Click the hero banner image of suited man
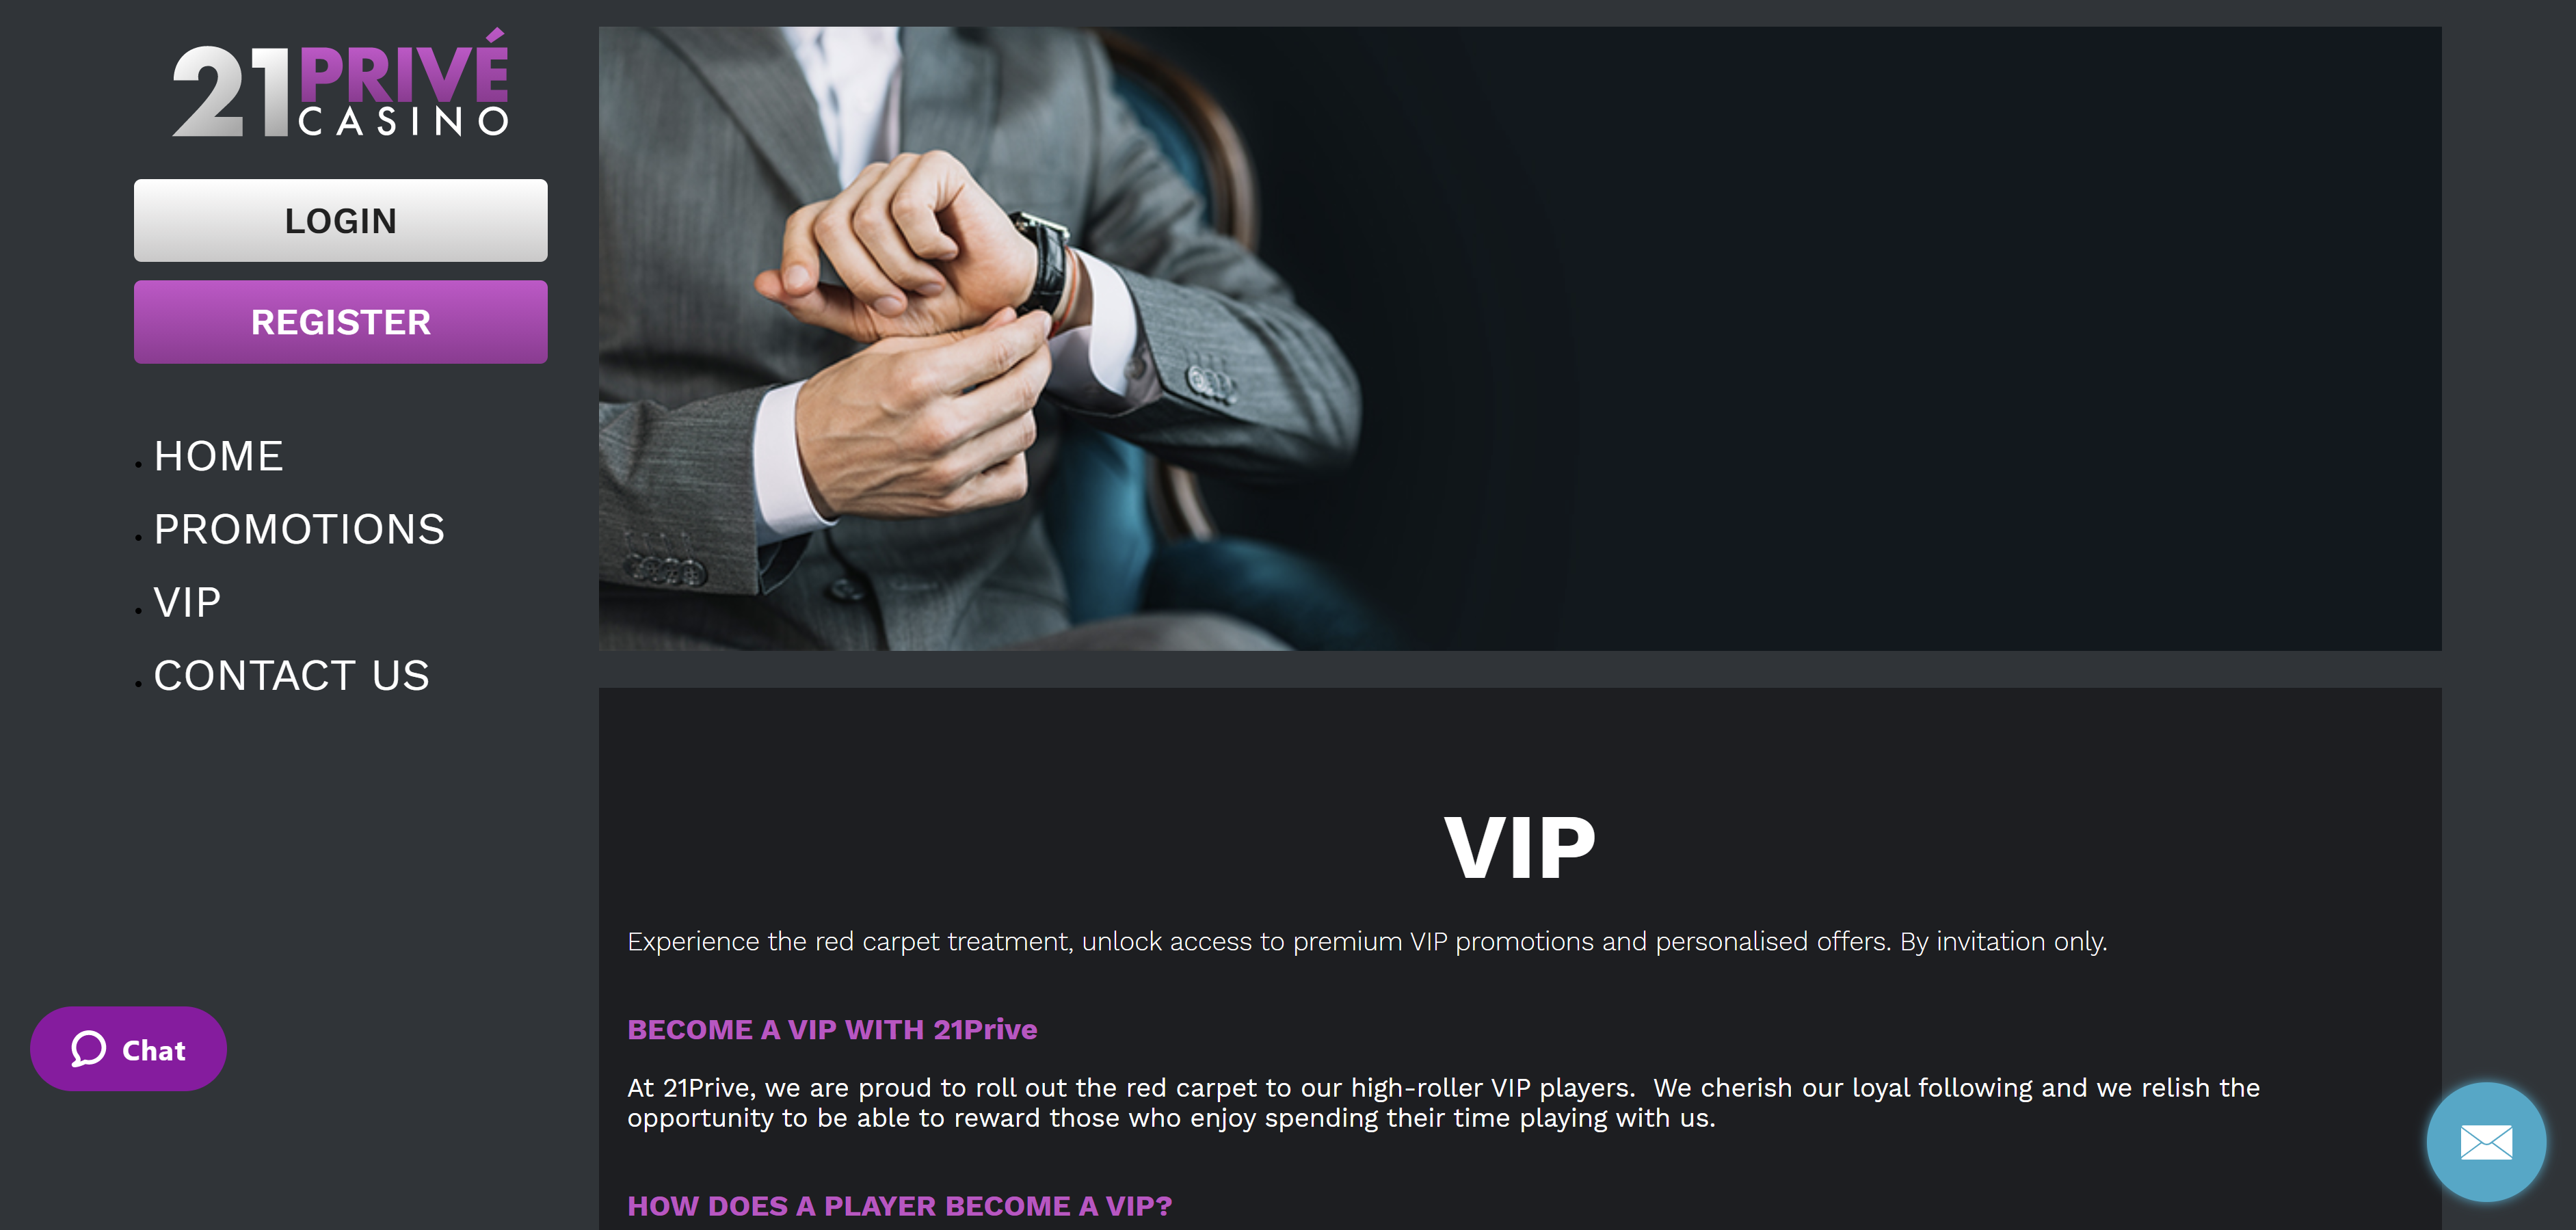The width and height of the screenshot is (2576, 1230). (x=1520, y=339)
